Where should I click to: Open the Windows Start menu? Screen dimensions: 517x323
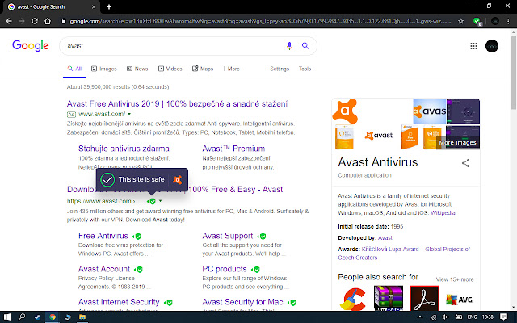[x=7, y=317]
